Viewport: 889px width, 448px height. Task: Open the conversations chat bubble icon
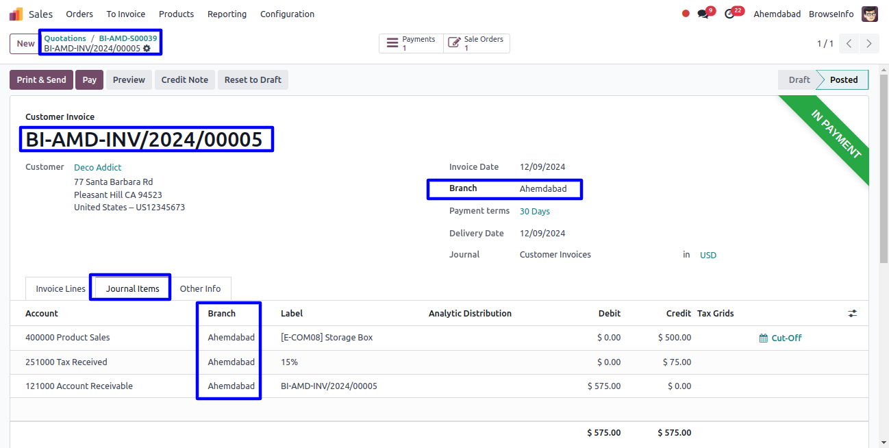tap(703, 14)
